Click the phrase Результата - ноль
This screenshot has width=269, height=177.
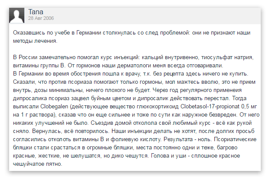pos(188,139)
